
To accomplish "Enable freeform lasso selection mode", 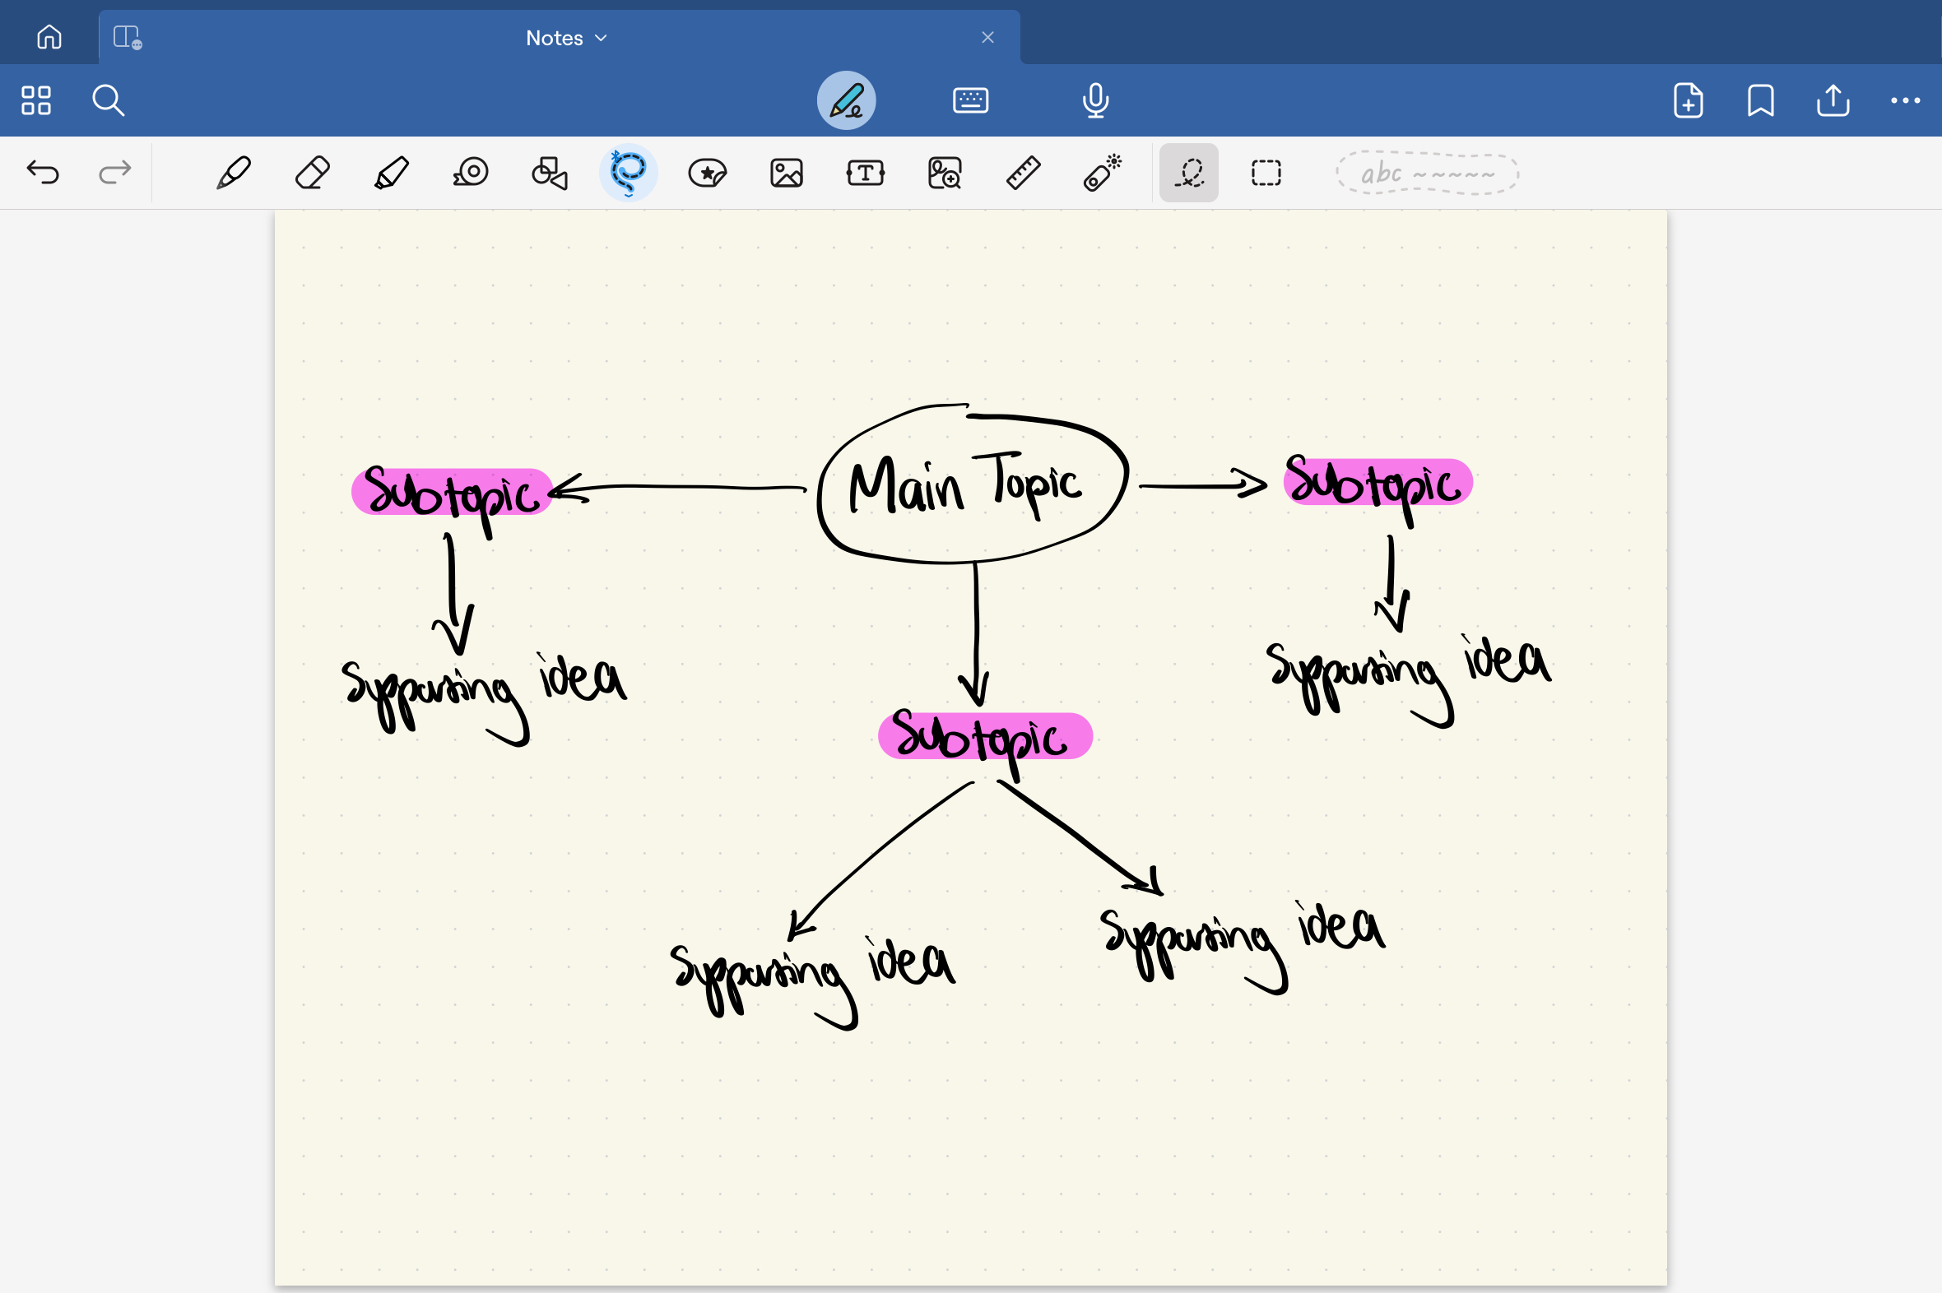I will coord(1189,174).
